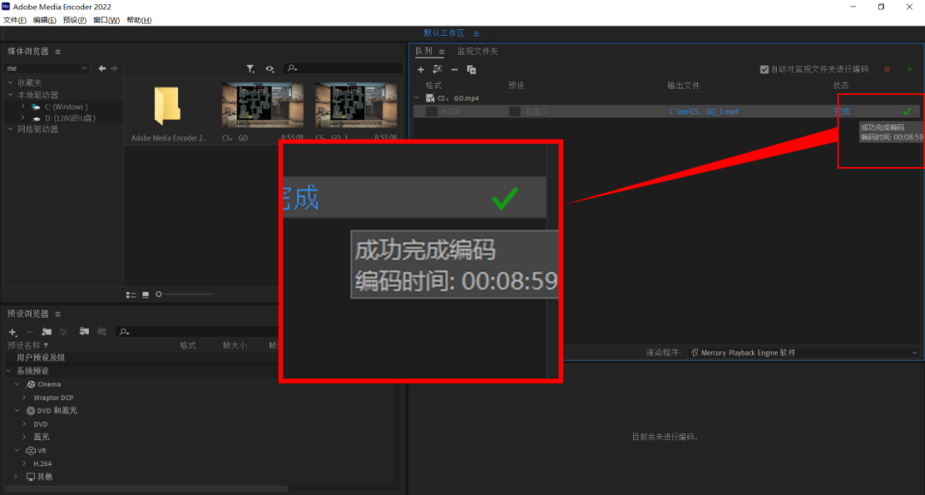Go back in the media browser

point(102,69)
